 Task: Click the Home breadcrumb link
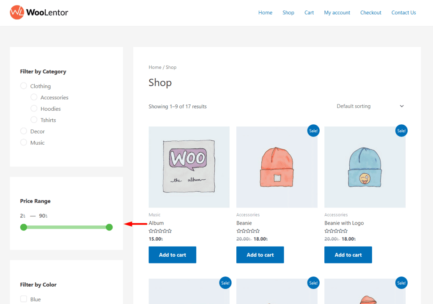[x=155, y=67]
